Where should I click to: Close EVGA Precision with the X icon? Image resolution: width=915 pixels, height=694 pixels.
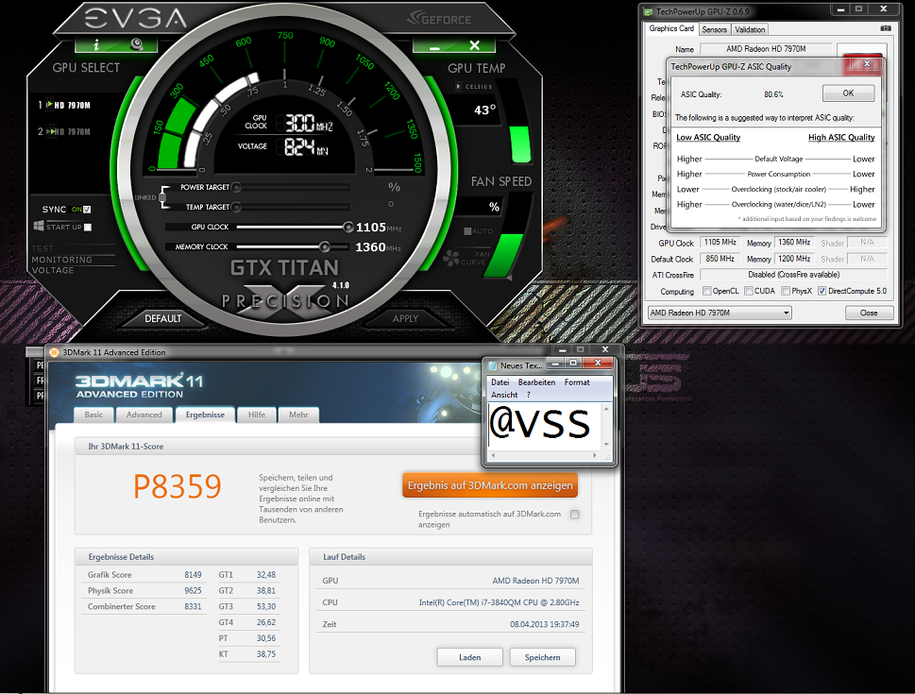[x=474, y=45]
